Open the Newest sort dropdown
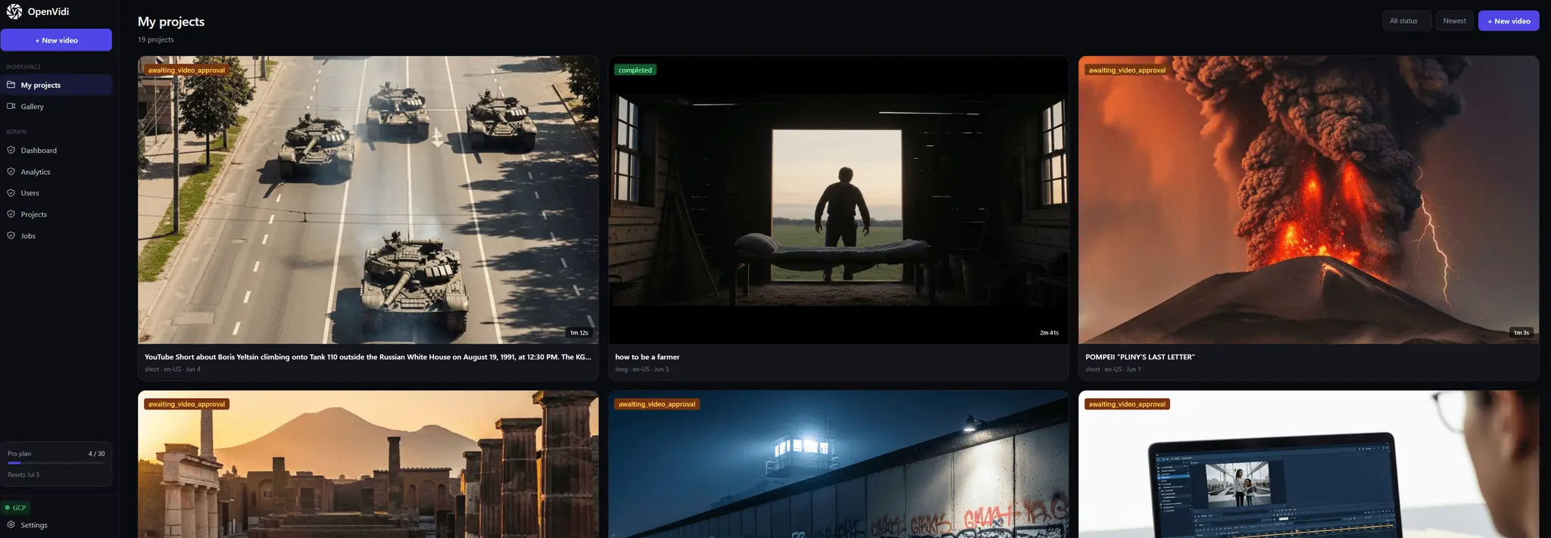 (1454, 21)
